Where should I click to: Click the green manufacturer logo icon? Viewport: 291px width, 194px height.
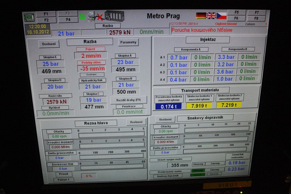coord(29,18)
